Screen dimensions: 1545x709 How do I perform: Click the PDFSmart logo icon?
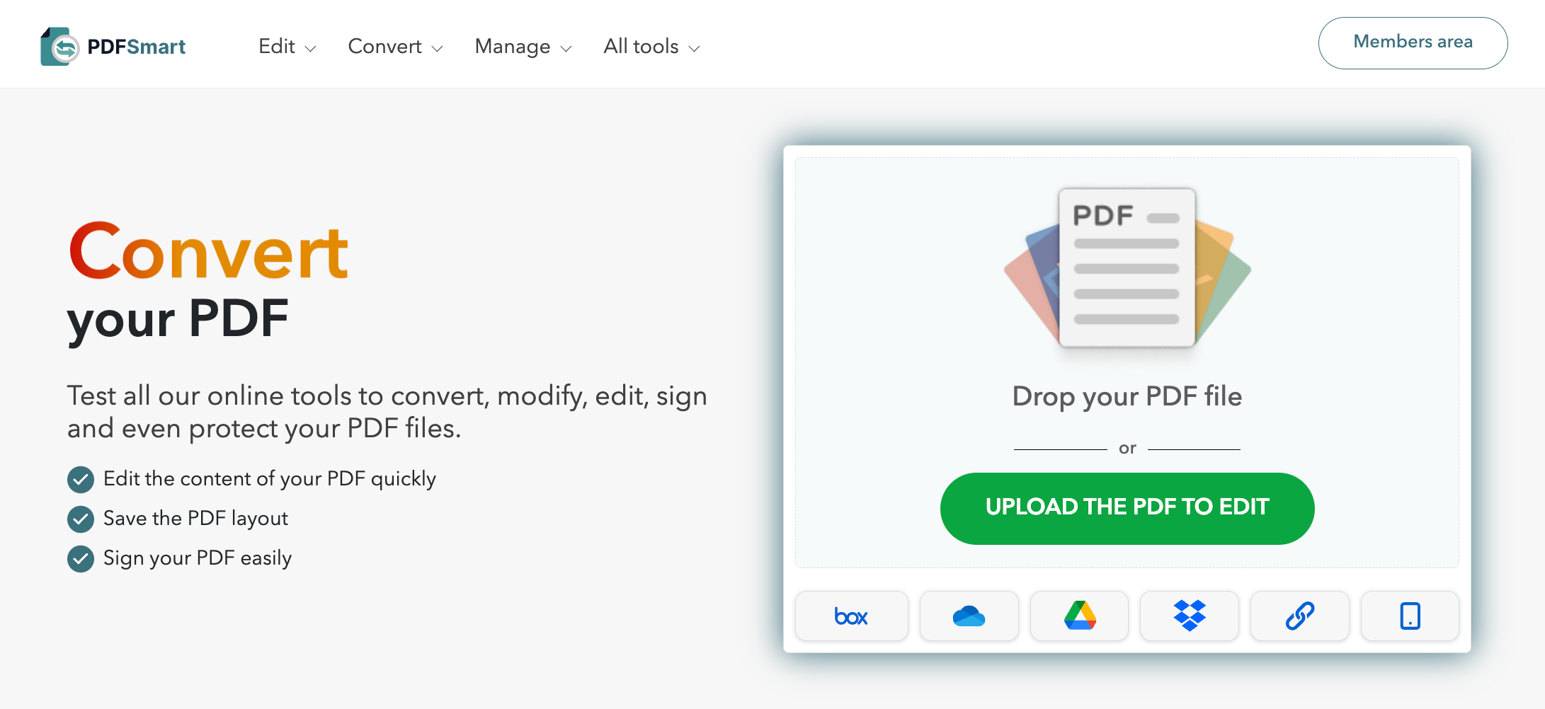coord(59,47)
